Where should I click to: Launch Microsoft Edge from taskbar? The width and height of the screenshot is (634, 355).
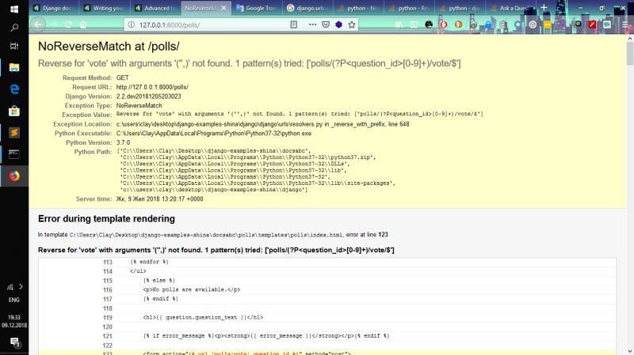pos(14,89)
